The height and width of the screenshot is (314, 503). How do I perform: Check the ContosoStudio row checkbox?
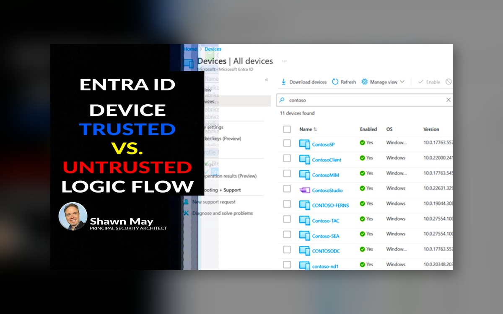pos(287,189)
